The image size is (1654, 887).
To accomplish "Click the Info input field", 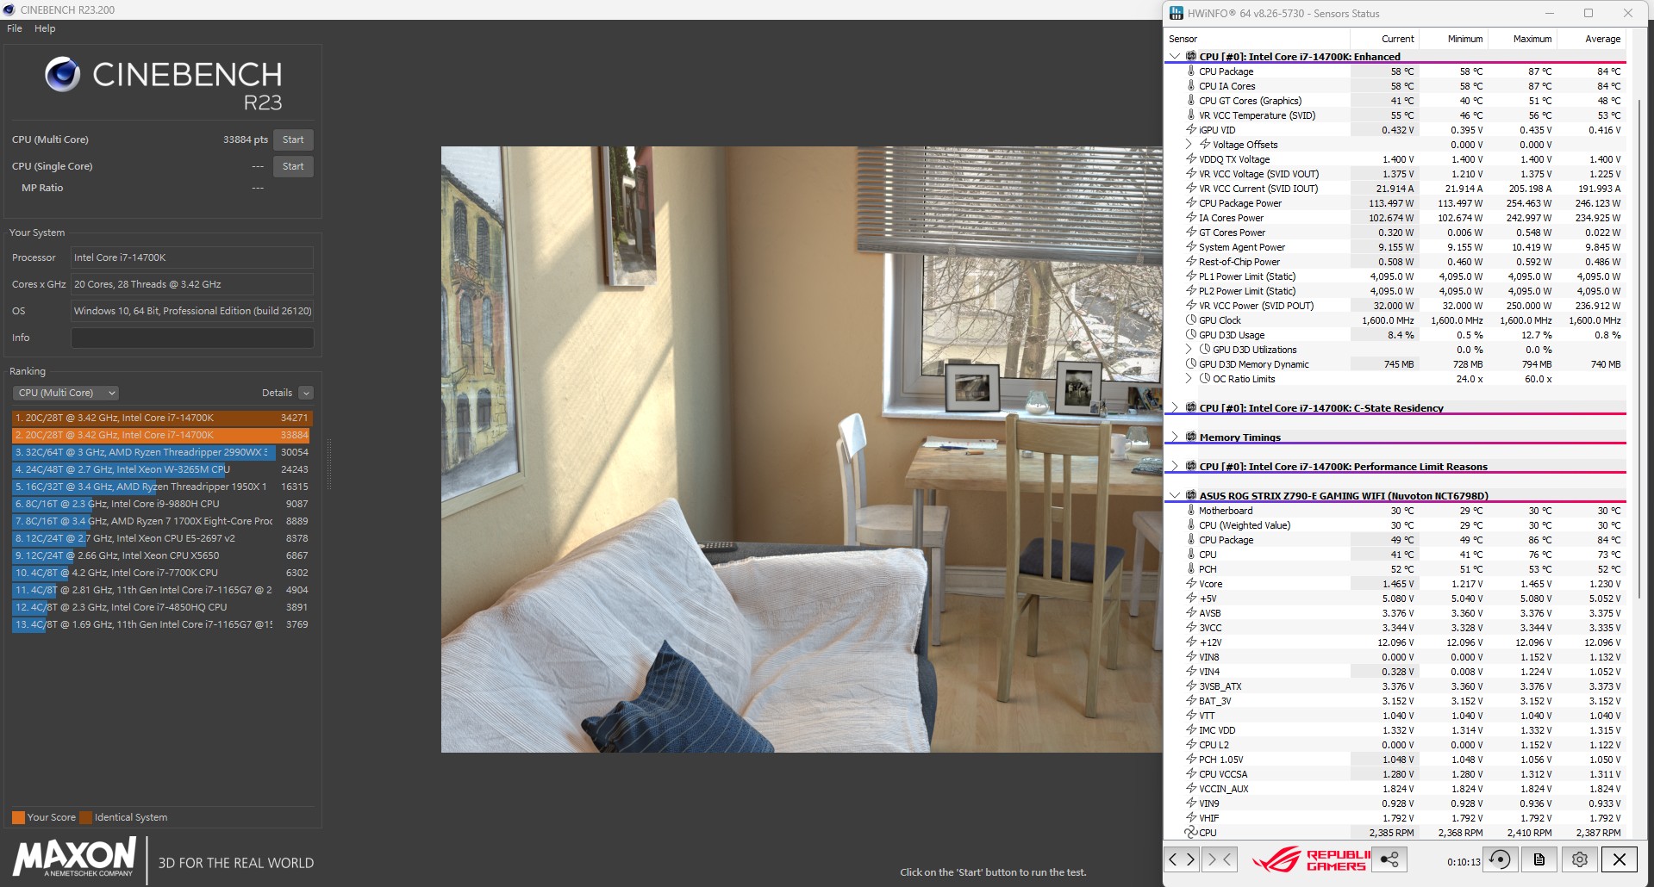I will click(192, 338).
